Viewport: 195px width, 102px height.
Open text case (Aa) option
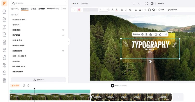(x=130, y=10)
